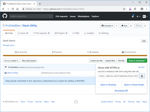The width and height of the screenshot is (150, 112).
Task: Open Chrome three-dot menu
Action: coord(147,9)
